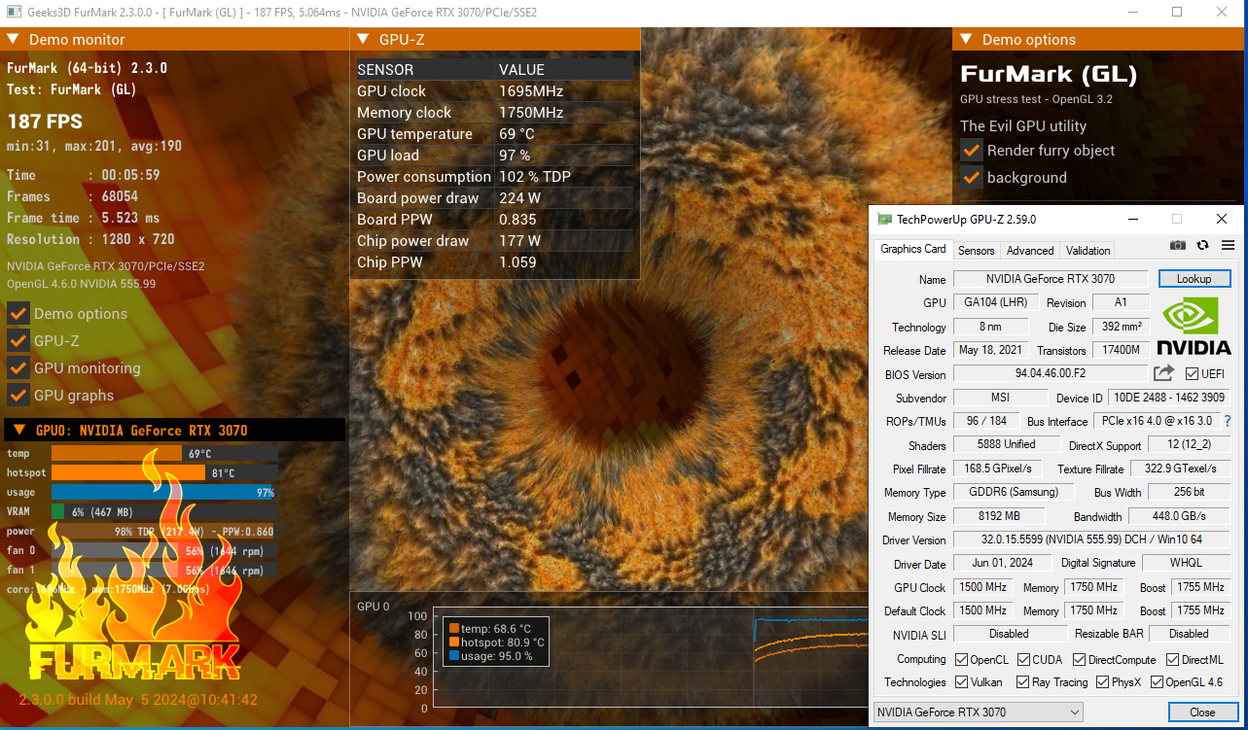This screenshot has height=730, width=1248.
Task: Click the GPU-Z title bar app icon
Action: (884, 220)
